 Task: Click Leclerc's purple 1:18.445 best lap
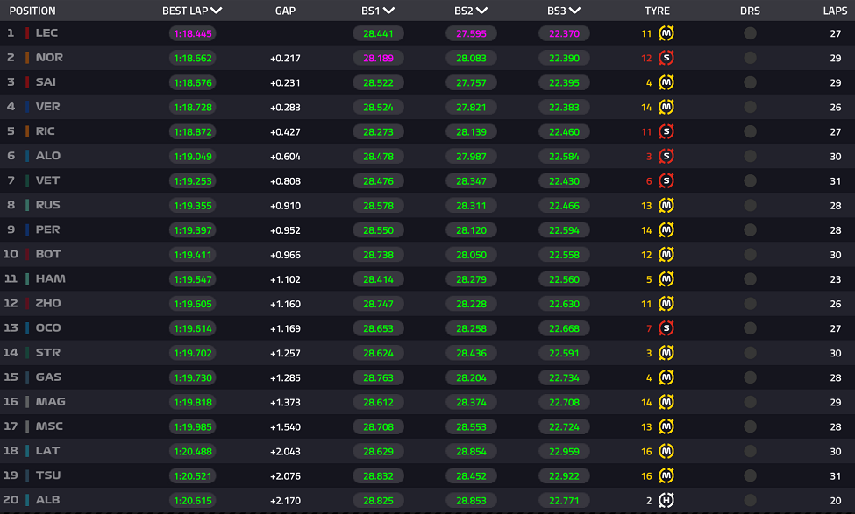click(x=192, y=34)
